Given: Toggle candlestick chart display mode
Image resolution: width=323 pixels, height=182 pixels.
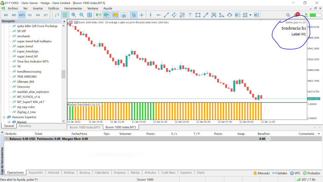Looking at the screenshot, I should pos(65,15).
